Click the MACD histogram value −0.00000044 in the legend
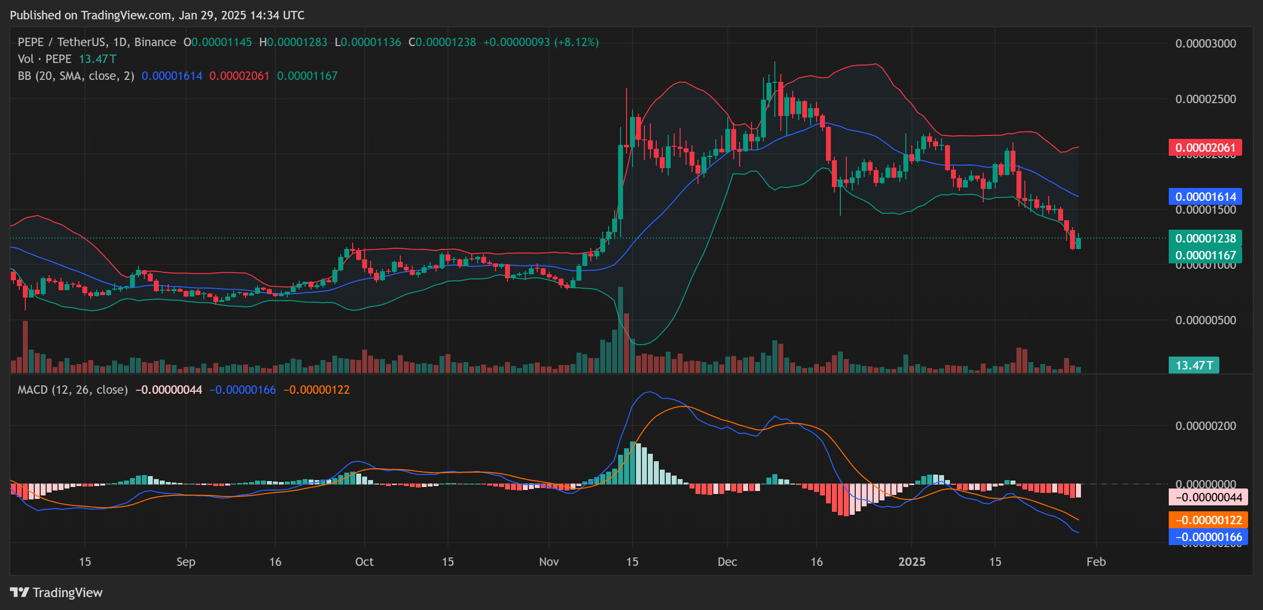Image resolution: width=1263 pixels, height=610 pixels. tap(169, 390)
